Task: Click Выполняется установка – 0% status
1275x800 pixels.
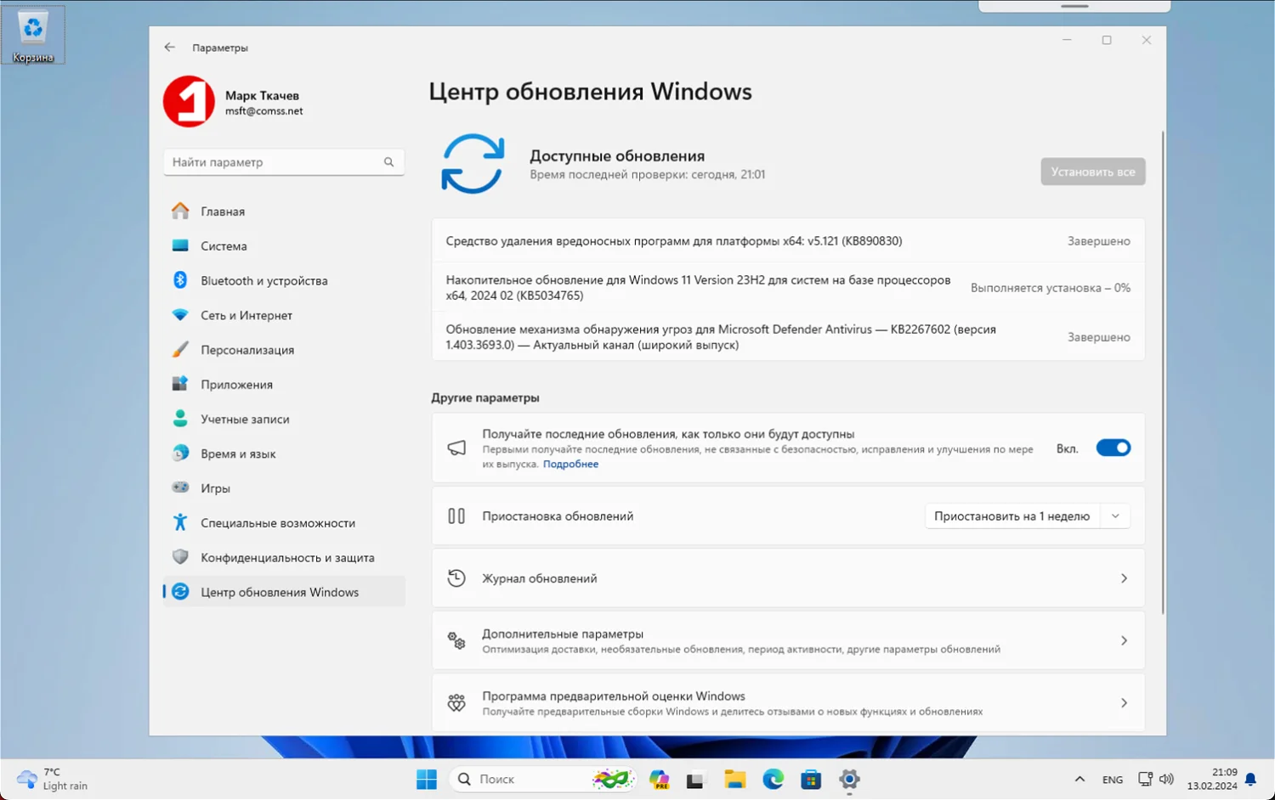Action: pyautogui.click(x=1051, y=288)
